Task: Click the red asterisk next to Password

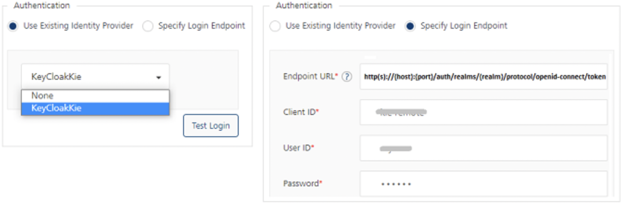Action: tap(321, 183)
